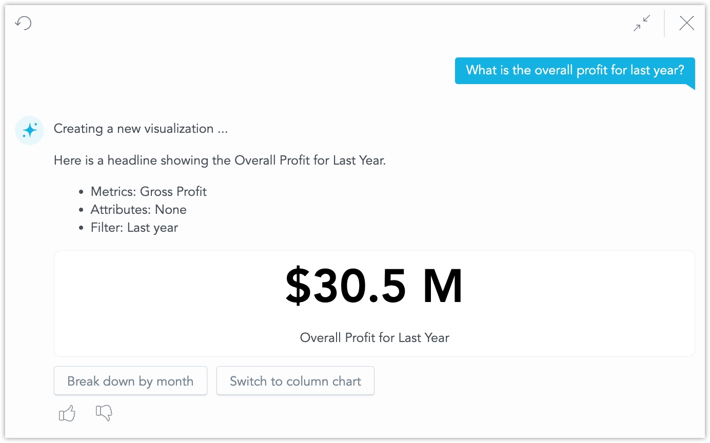The height and width of the screenshot is (443, 710).
Task: Click the collapse window arrows icon
Action: pyautogui.click(x=641, y=23)
